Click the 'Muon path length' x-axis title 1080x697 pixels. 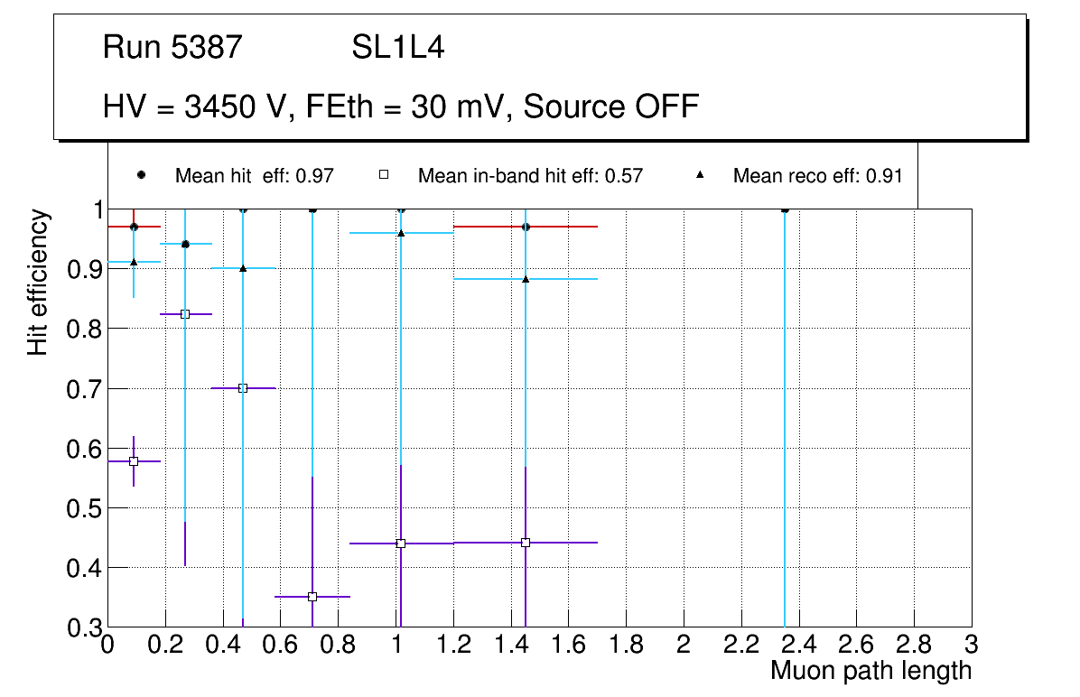(x=871, y=671)
